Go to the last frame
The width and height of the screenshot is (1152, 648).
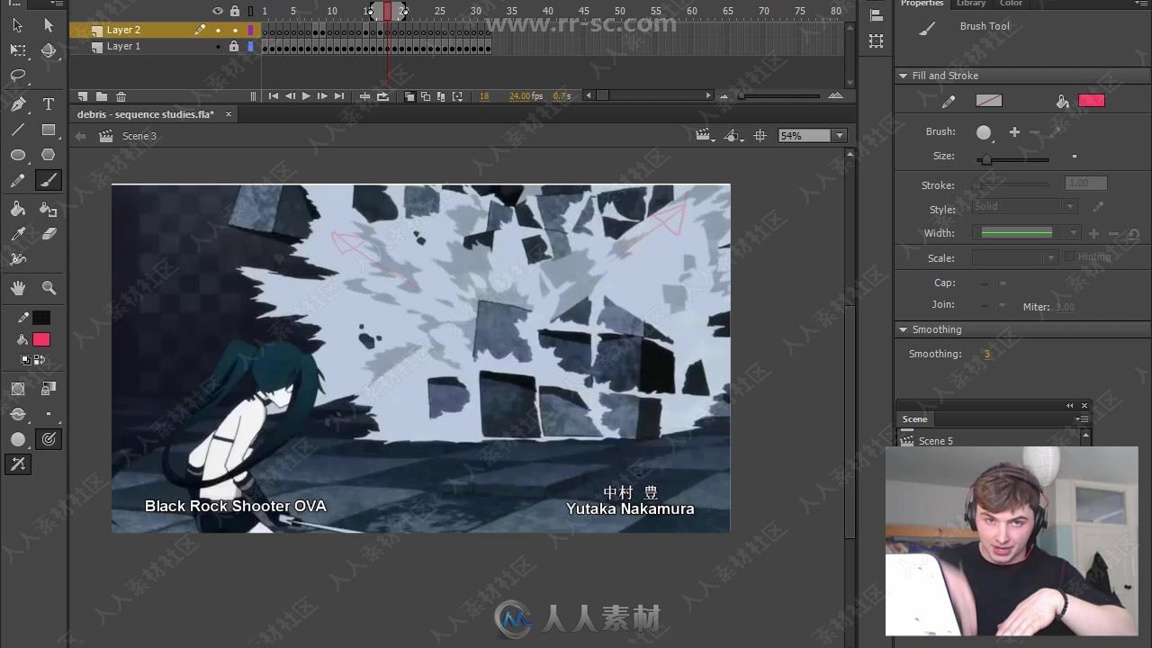click(339, 96)
